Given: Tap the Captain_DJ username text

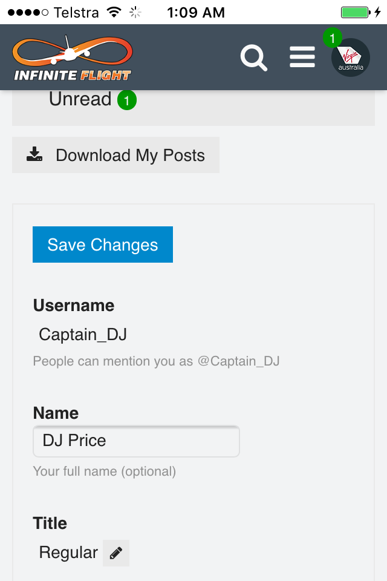Looking at the screenshot, I should tap(83, 335).
